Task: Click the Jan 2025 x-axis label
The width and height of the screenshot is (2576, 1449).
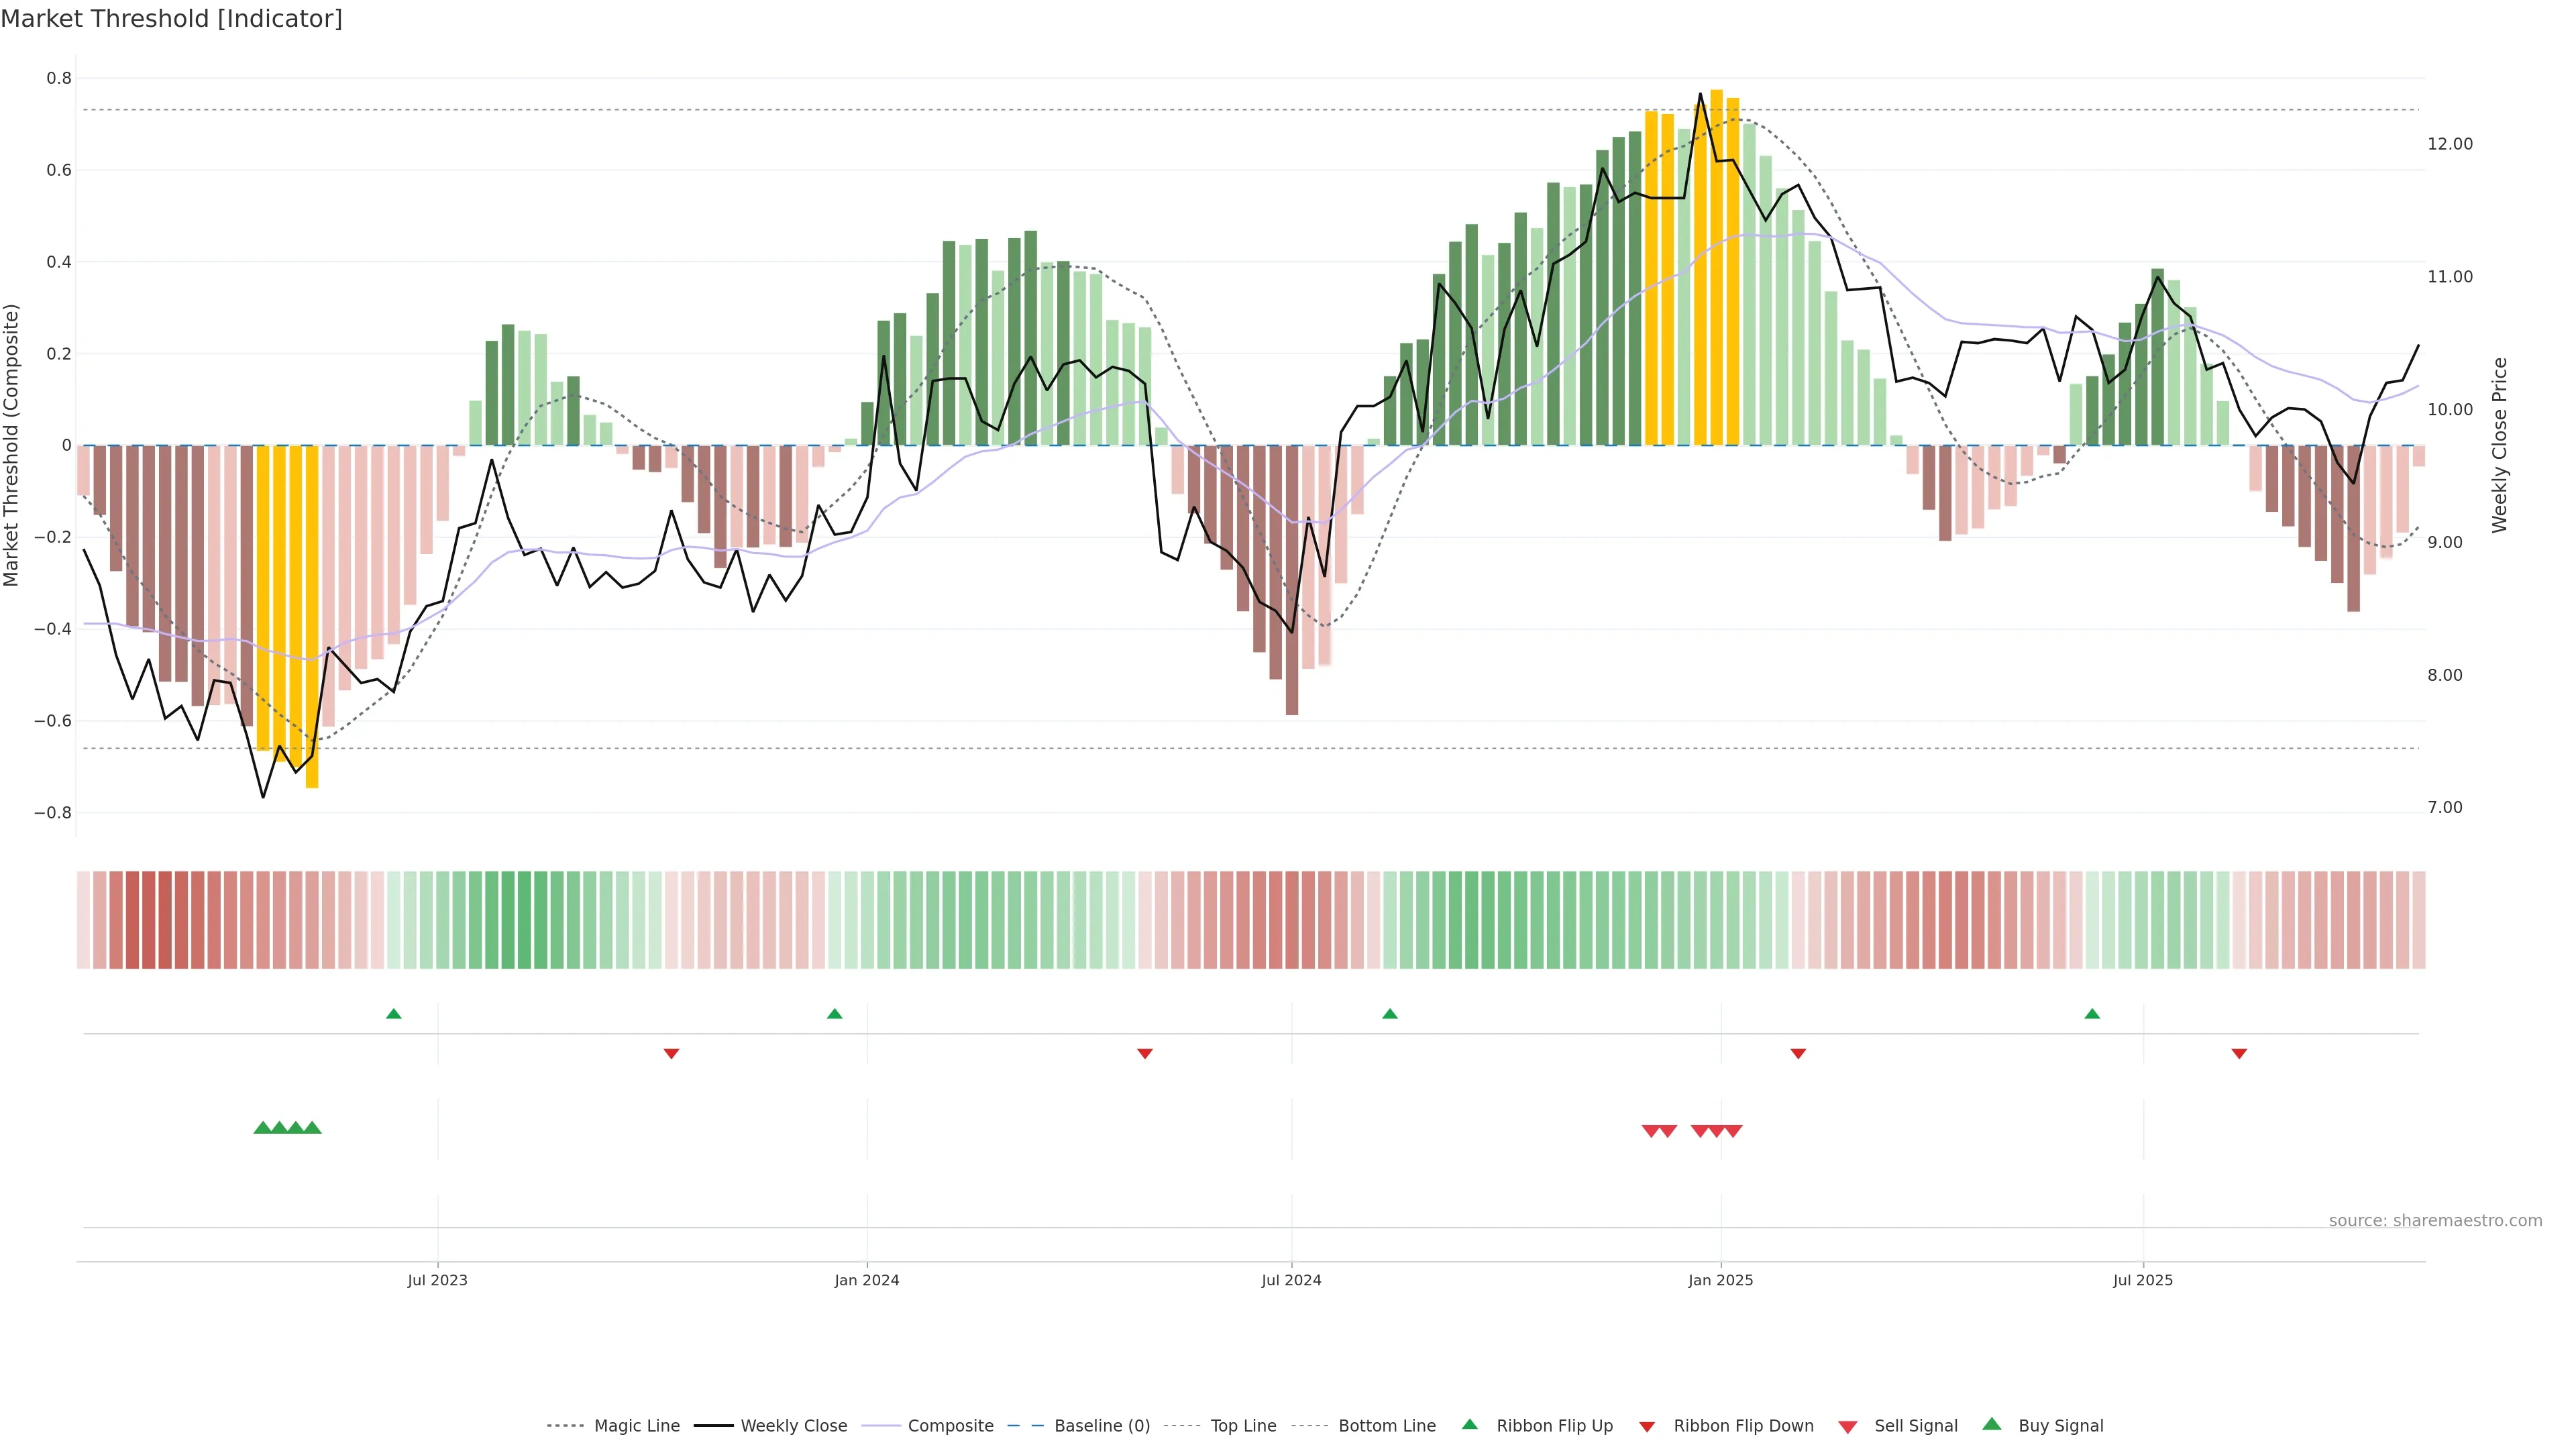Action: click(x=1720, y=1280)
